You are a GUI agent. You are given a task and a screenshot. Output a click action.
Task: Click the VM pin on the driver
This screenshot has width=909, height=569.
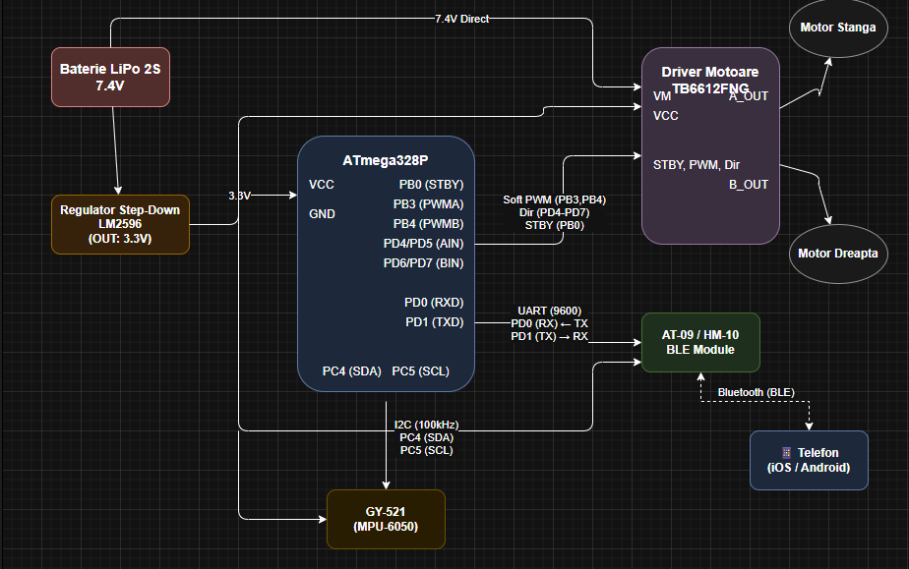662,96
